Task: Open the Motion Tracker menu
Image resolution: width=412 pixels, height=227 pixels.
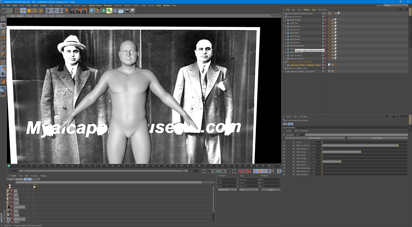Action: pyautogui.click(x=95, y=5)
